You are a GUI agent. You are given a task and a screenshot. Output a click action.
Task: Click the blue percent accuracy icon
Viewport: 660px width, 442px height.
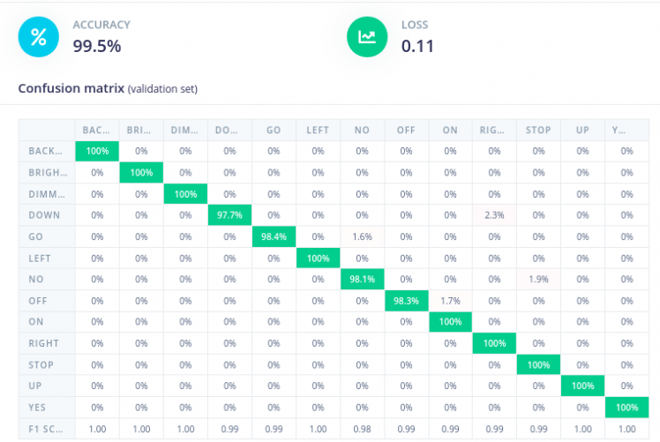[38, 36]
